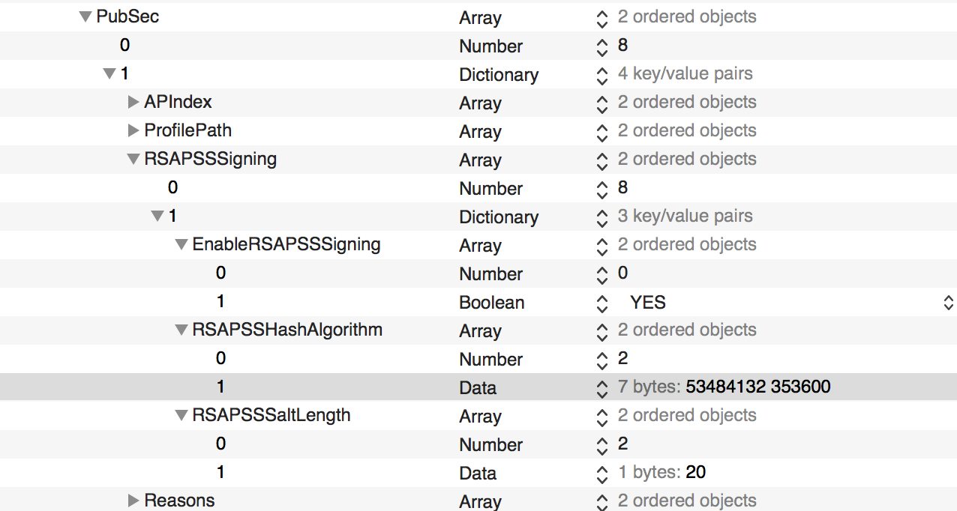Open type stepper for PubSec row
Viewport: 957px width, 511px height.
pyautogui.click(x=601, y=17)
